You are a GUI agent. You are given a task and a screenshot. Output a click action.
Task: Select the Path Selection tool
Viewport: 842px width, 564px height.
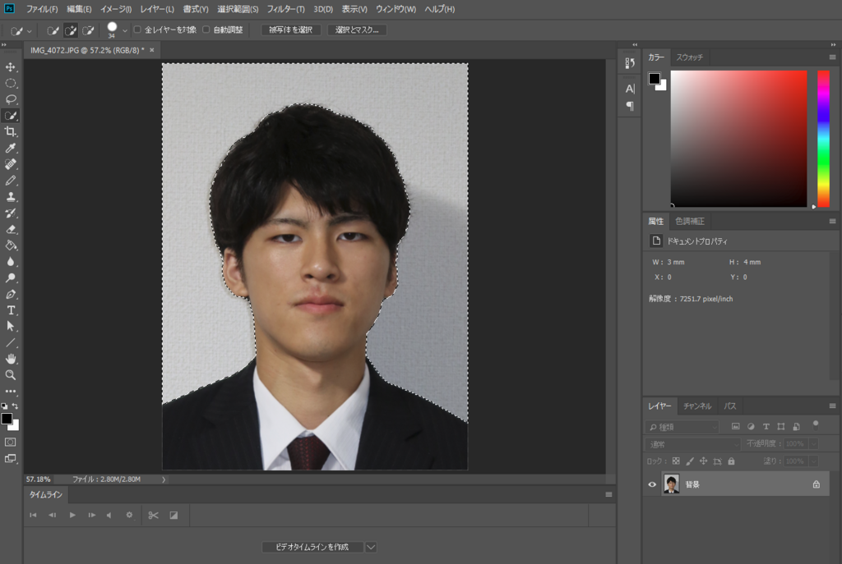pyautogui.click(x=10, y=326)
